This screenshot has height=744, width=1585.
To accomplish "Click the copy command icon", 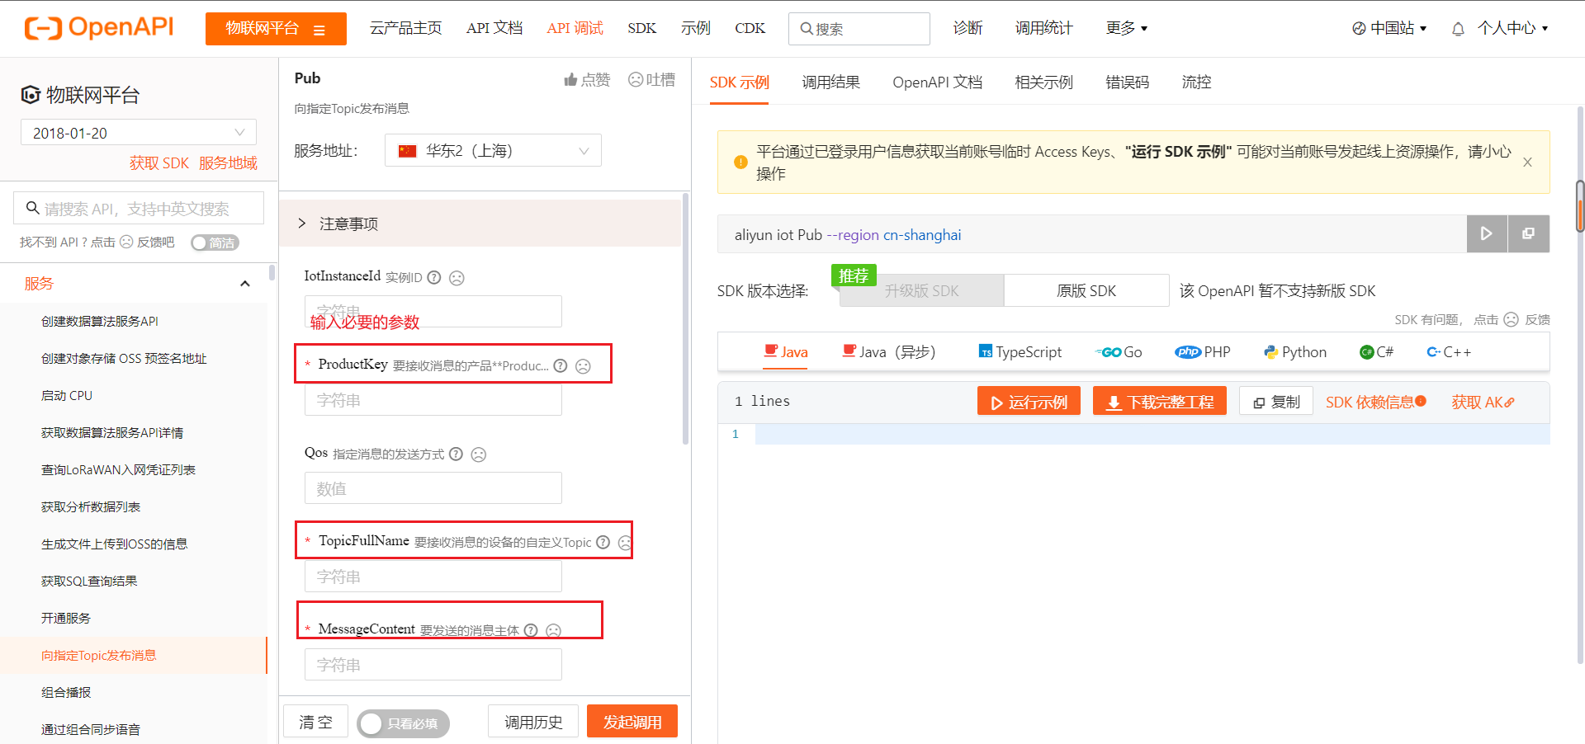I will coord(1529,234).
